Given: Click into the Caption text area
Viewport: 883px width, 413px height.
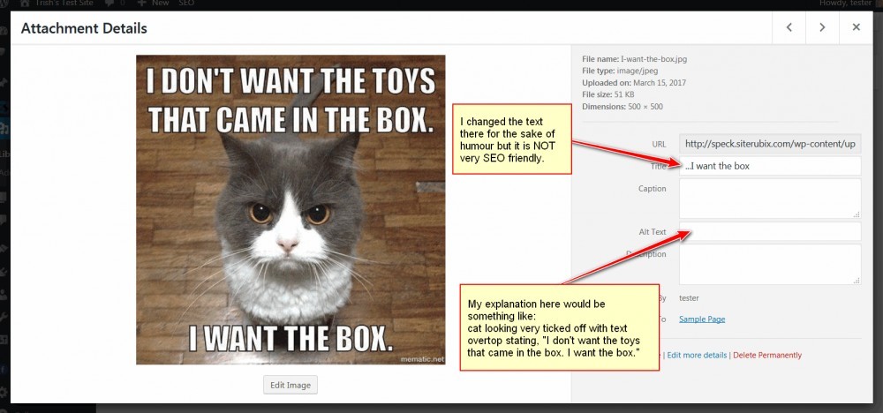Looking at the screenshot, I should point(770,199).
